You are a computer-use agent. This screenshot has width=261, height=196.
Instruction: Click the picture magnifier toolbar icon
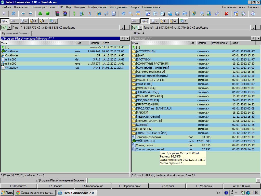pos(202,14)
